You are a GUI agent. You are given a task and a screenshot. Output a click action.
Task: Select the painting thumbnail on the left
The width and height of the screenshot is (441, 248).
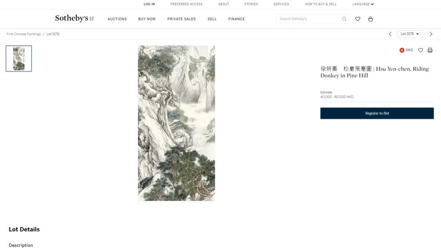(x=19, y=58)
